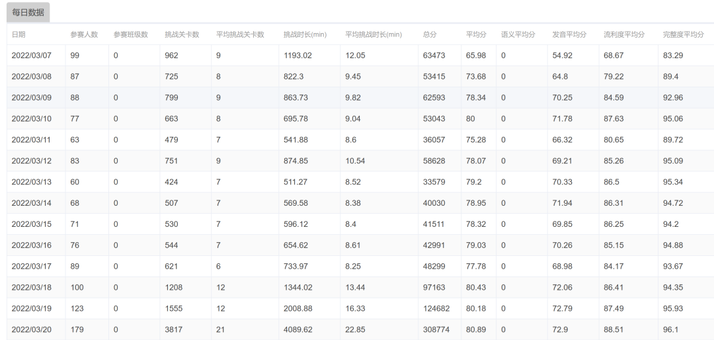Select the 完整度平均分 column header

(x=683, y=34)
